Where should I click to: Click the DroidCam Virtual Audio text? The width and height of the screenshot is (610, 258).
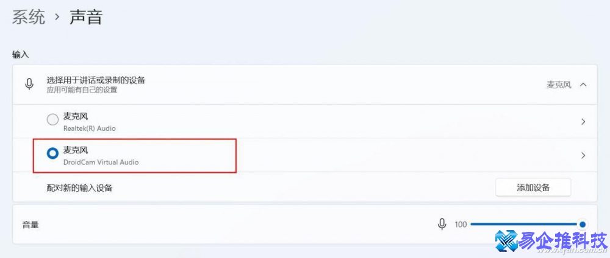click(101, 162)
